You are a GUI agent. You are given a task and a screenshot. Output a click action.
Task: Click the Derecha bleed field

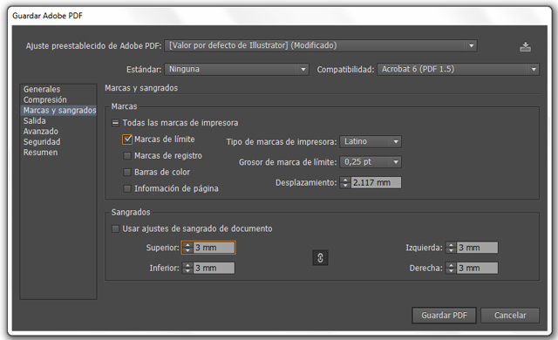pyautogui.click(x=477, y=269)
